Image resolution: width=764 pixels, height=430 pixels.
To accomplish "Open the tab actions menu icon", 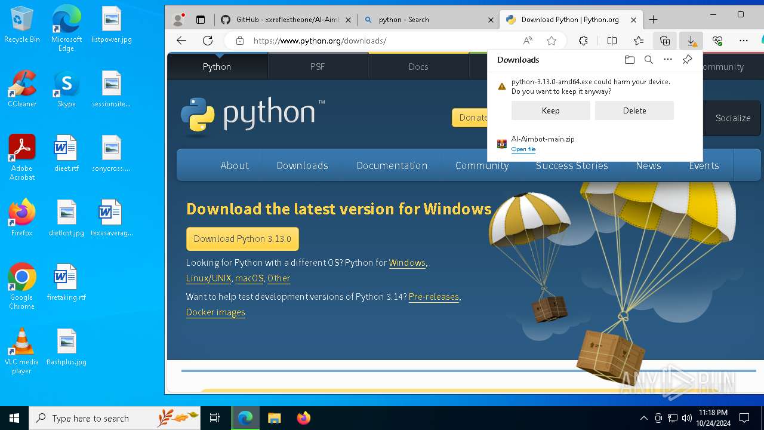I will coord(201,20).
